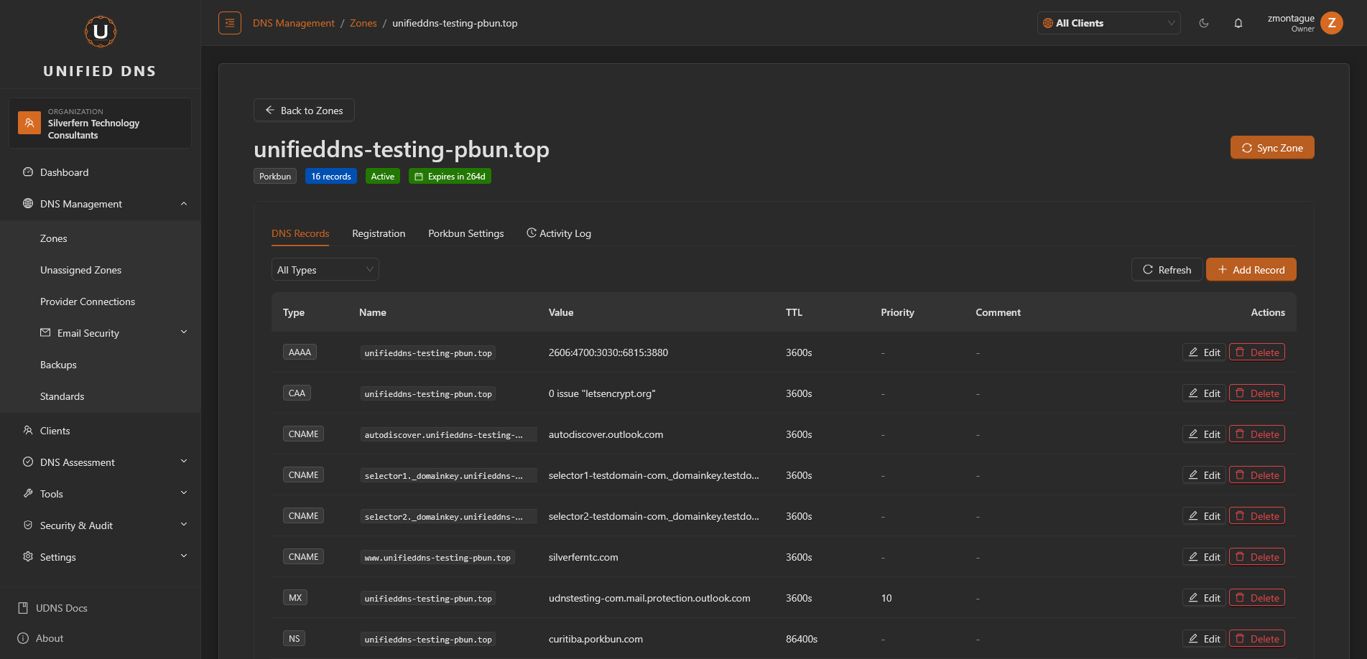This screenshot has height=659, width=1367.
Task: Click the 16 records badge
Action: (331, 177)
